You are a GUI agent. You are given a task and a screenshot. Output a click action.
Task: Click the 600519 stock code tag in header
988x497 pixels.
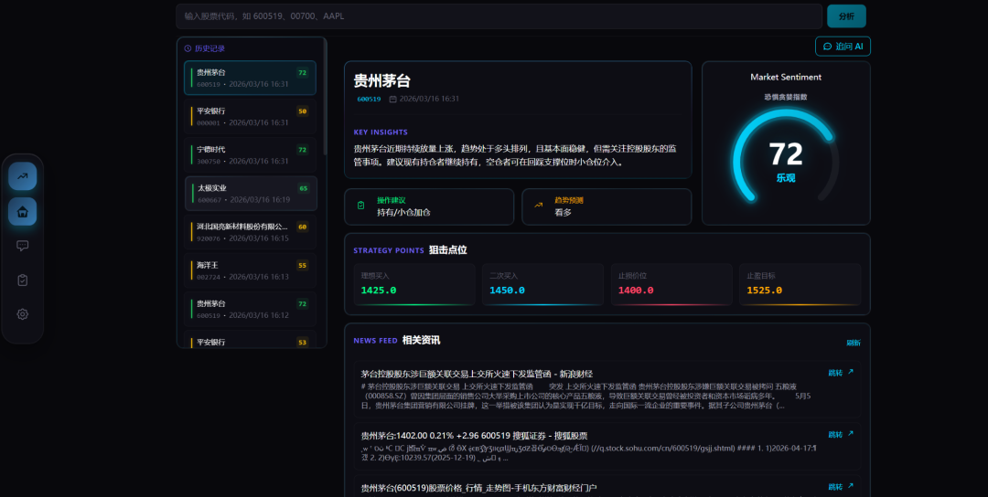point(369,100)
